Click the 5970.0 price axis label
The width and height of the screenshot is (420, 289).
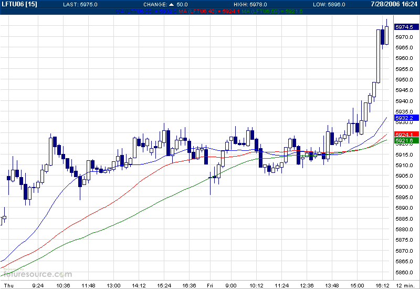(404, 37)
